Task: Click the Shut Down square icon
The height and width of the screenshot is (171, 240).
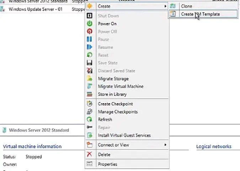Action: click(90, 16)
